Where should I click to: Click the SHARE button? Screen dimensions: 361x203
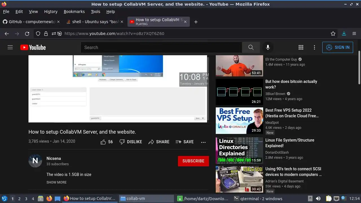[x=159, y=142]
